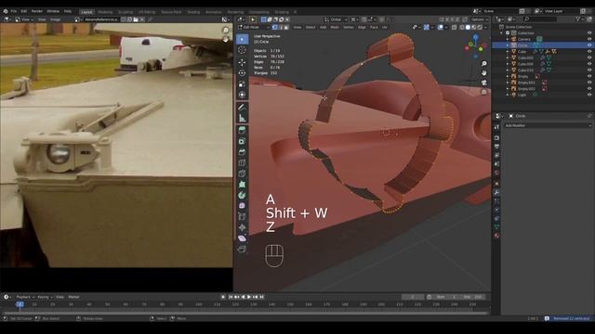Viewport: 595px width, 334px height.
Task: Select the Knife tool
Action: [x=242, y=173]
